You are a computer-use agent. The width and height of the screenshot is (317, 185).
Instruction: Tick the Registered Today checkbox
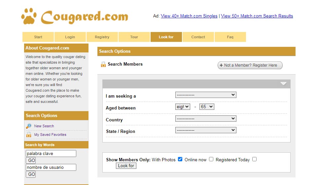254,159
